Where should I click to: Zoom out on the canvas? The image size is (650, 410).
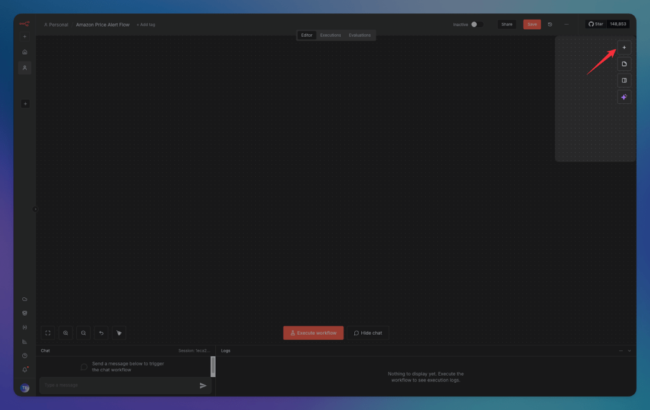pyautogui.click(x=83, y=333)
